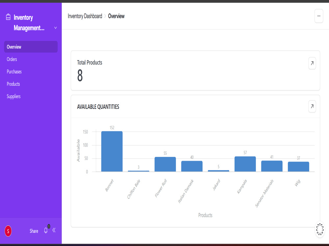Open notifications bell icon

pos(46,230)
